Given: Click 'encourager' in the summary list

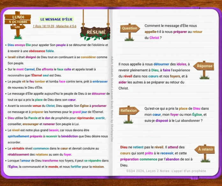Looking at the screenshot, I should pyautogui.click(x=31, y=124).
